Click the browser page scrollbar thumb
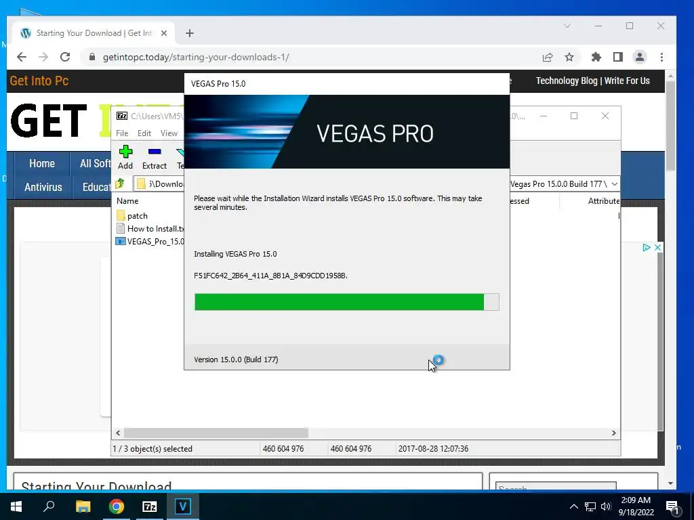Viewport: 694px width, 520px height. point(670,126)
